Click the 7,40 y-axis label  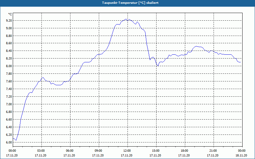pos(9,89)
